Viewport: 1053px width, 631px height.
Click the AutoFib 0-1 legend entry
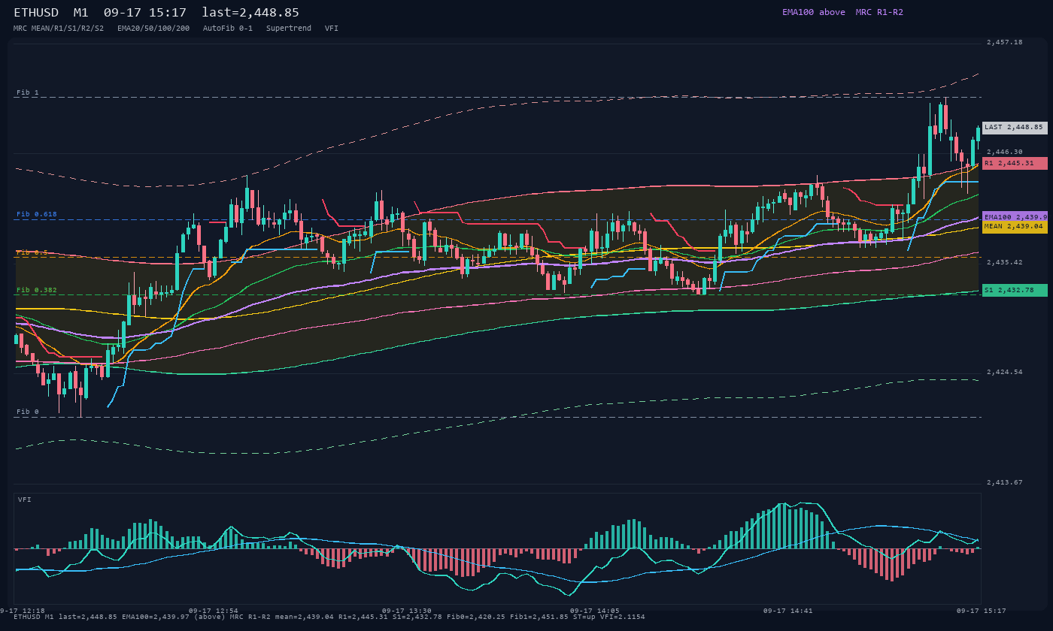coord(228,28)
